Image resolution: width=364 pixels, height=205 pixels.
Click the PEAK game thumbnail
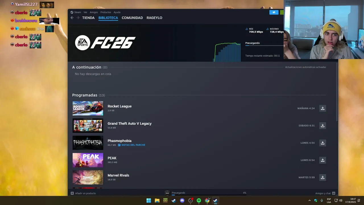click(x=88, y=160)
